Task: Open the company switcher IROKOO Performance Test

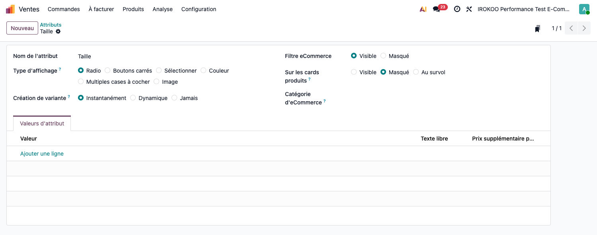Action: click(x=523, y=9)
